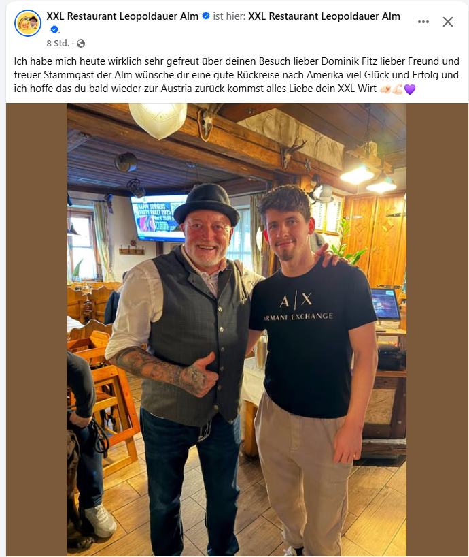
Task: Click the flexed bicep emoji in the post
Action: (397, 89)
